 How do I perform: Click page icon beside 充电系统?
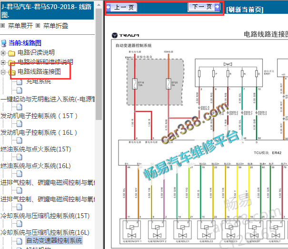coord(20,82)
